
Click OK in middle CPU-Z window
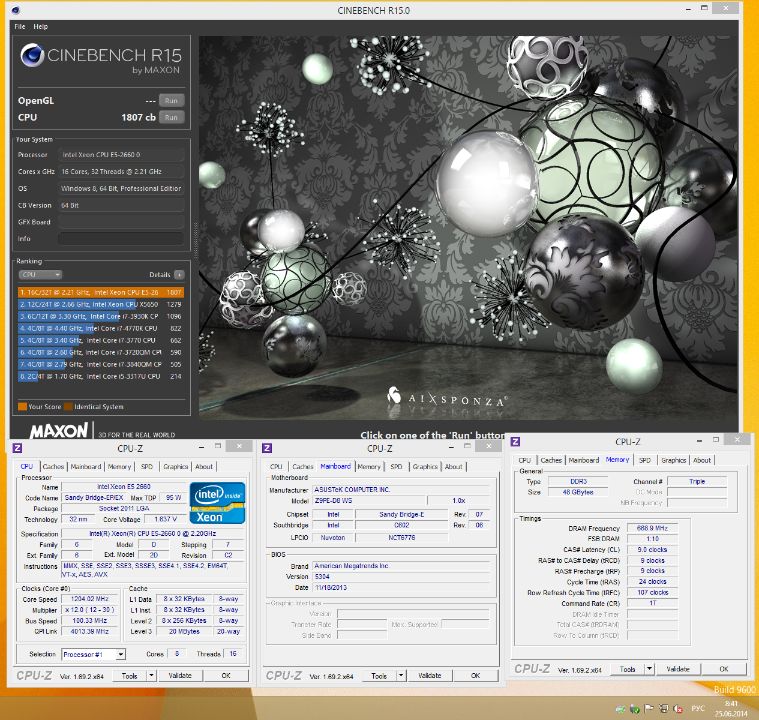click(x=476, y=676)
